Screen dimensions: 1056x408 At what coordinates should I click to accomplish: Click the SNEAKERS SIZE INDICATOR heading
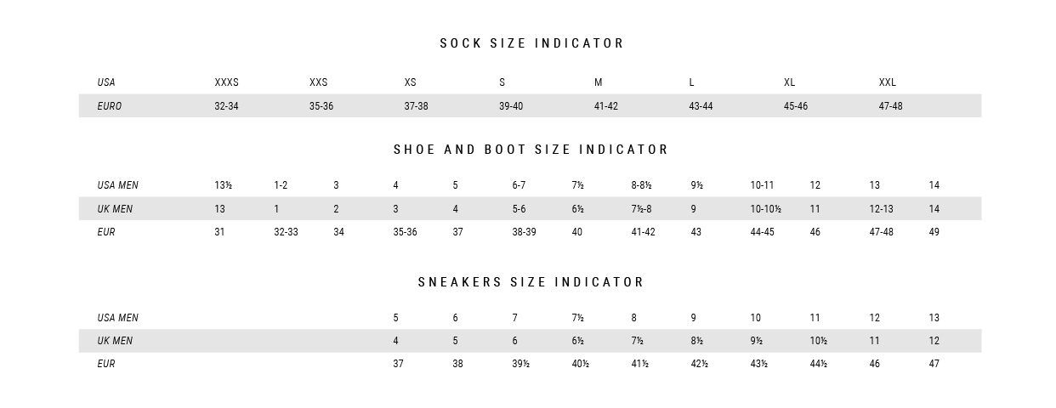coord(531,282)
